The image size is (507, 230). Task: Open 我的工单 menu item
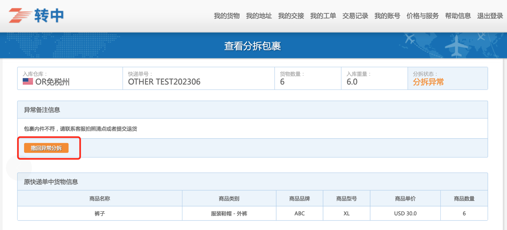(x=323, y=16)
